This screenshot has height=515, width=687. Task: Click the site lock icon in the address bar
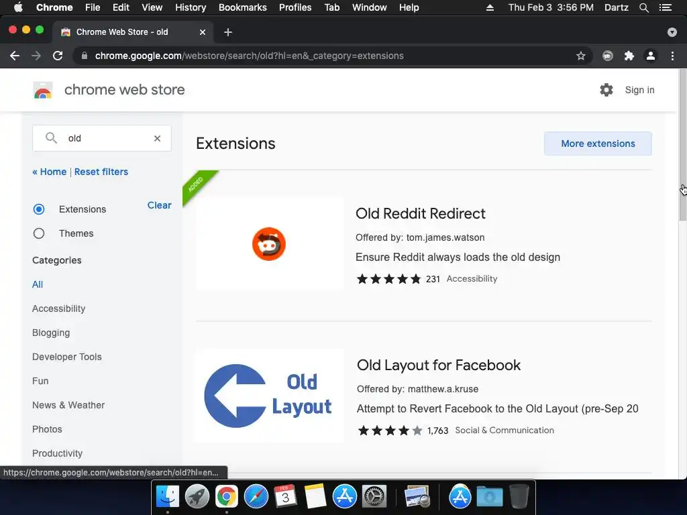(x=85, y=56)
